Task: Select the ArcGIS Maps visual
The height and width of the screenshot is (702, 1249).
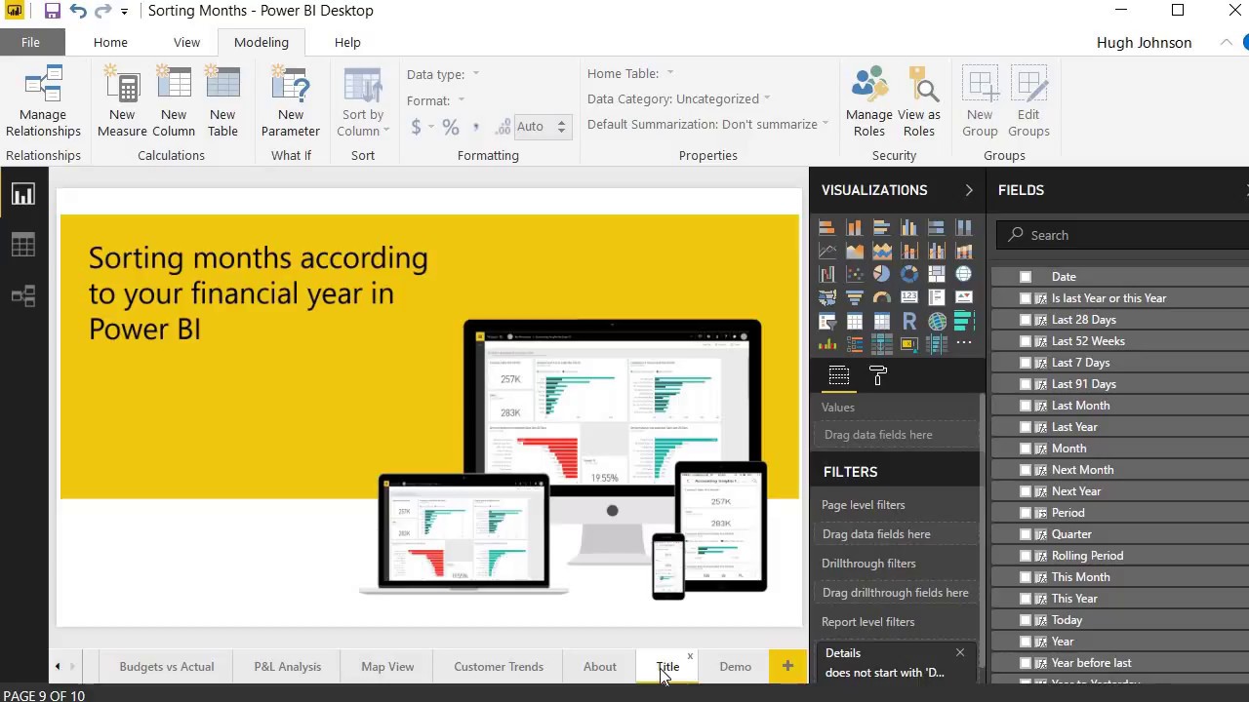Action: click(x=937, y=321)
